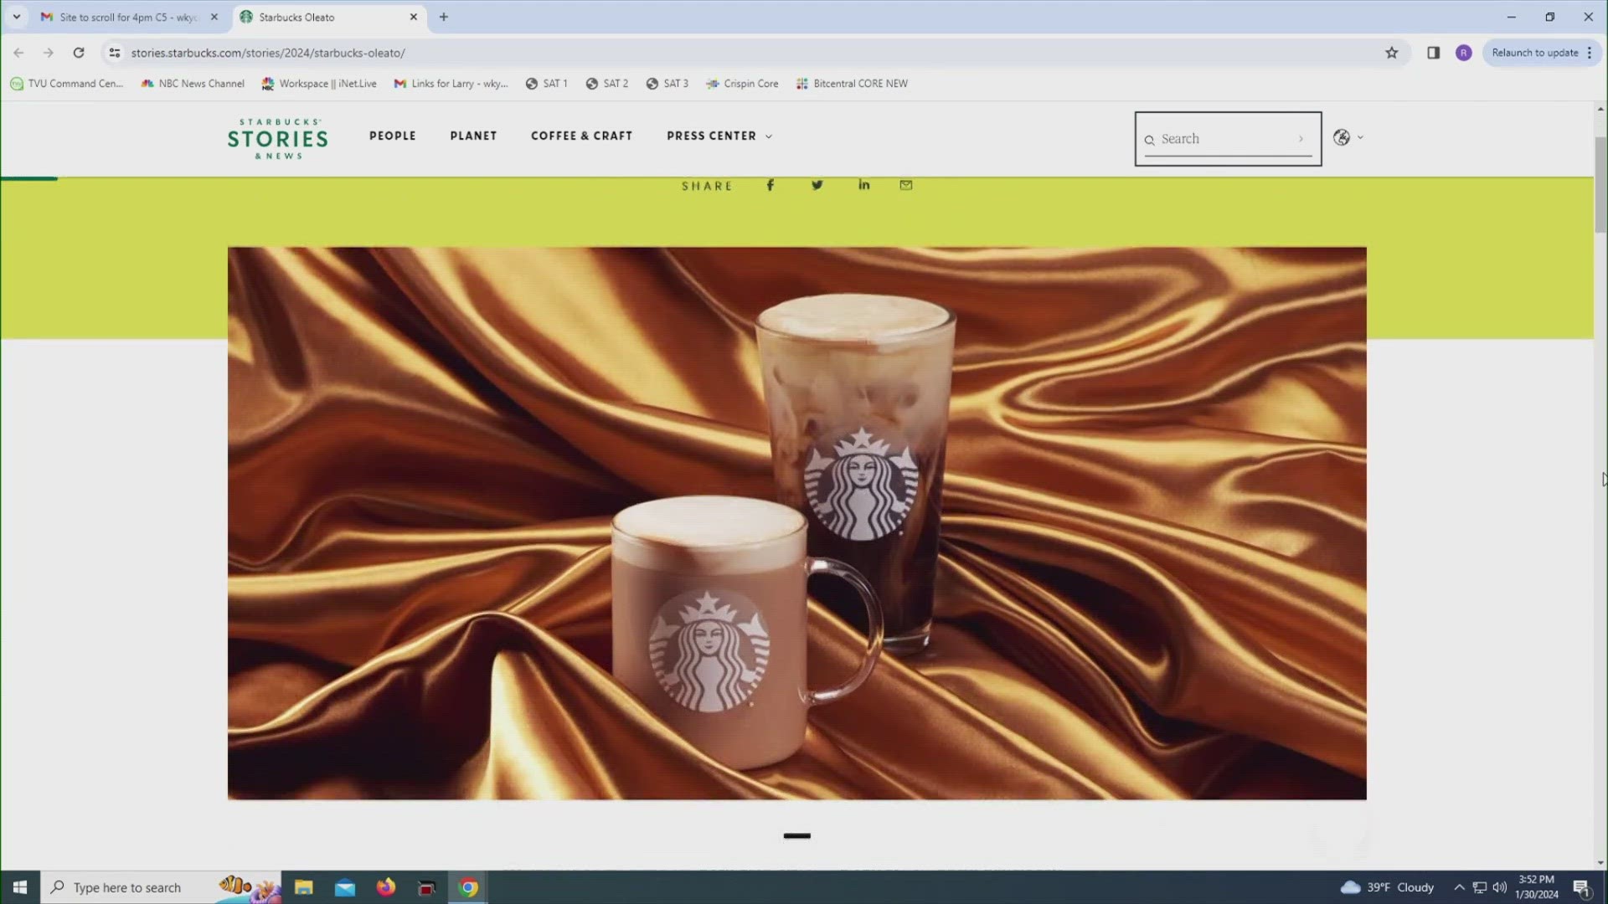Screen dimensions: 1608x904
Task: Expand the Press Center menu
Action: point(719,136)
